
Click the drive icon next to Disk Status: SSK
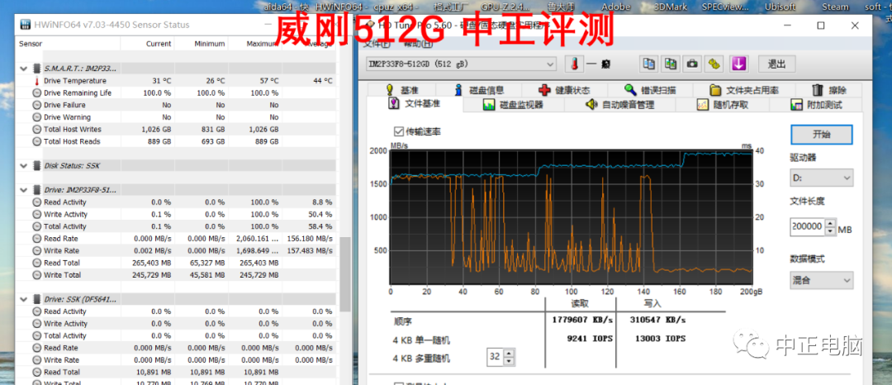point(37,165)
